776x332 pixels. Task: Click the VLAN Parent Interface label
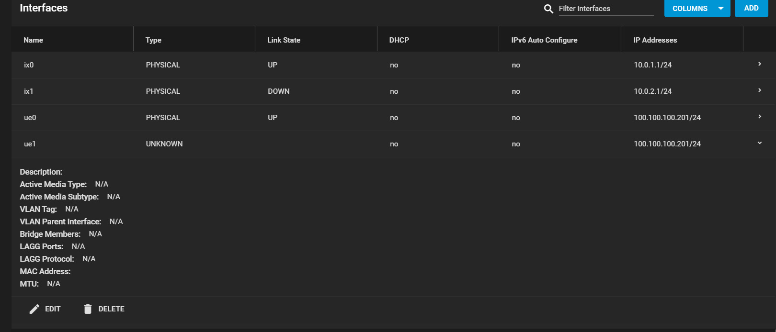pyautogui.click(x=60, y=221)
